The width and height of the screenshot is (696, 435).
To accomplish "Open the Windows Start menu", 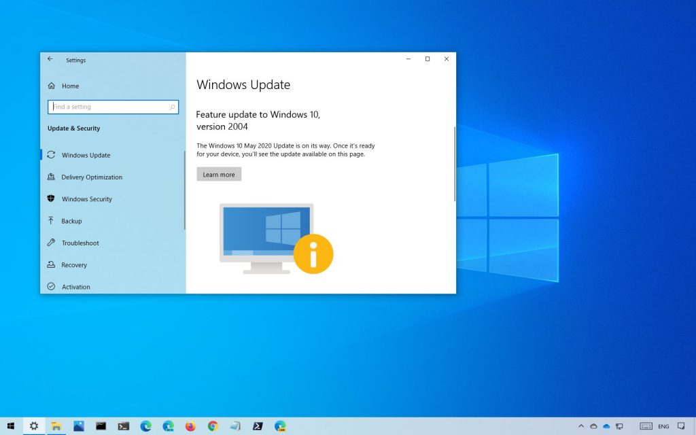I will (x=11, y=426).
